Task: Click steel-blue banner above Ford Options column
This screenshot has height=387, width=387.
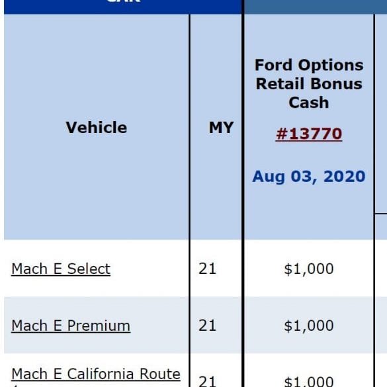Action: (316, 7)
